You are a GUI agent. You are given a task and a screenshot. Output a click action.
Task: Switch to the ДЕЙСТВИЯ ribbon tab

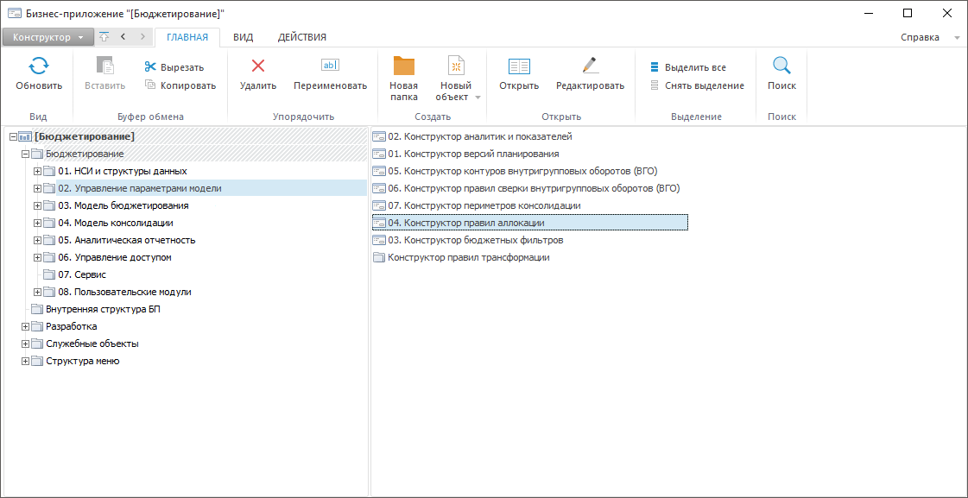click(x=301, y=37)
